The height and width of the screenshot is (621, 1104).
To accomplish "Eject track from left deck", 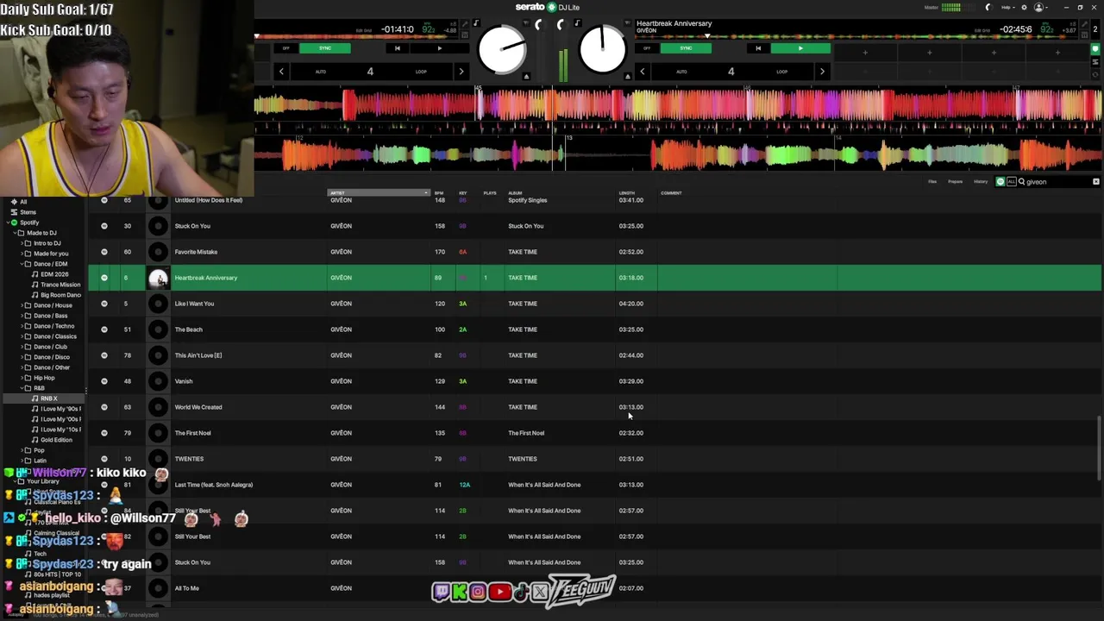I will pos(526,77).
